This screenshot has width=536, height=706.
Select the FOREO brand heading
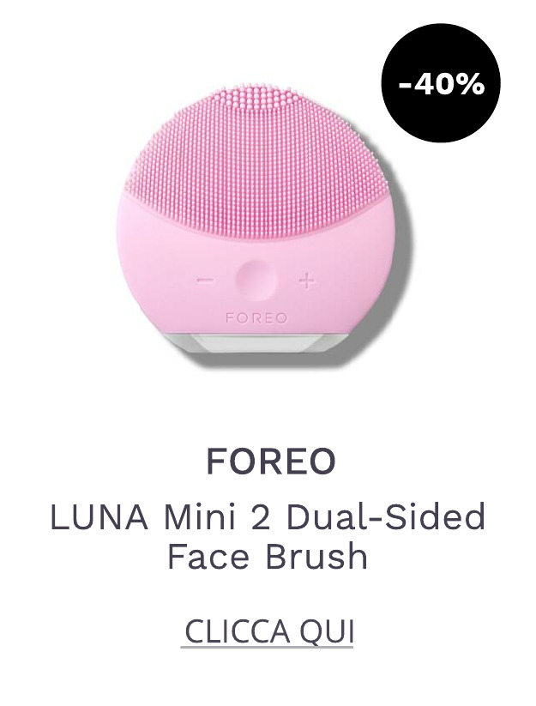[271, 461]
